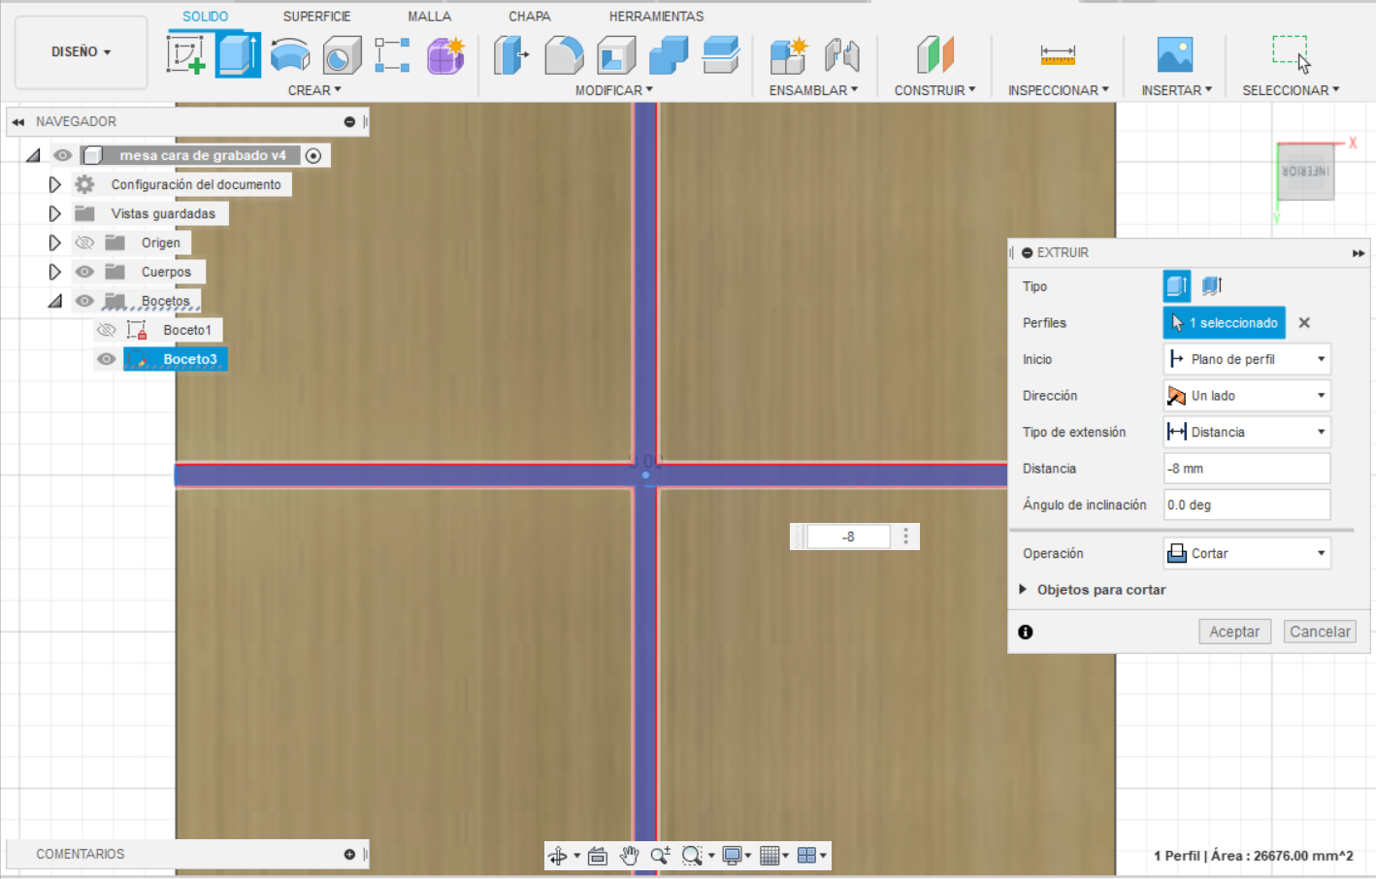This screenshot has width=1376, height=879.
Task: Open the Inicio dropdown
Action: (x=1247, y=359)
